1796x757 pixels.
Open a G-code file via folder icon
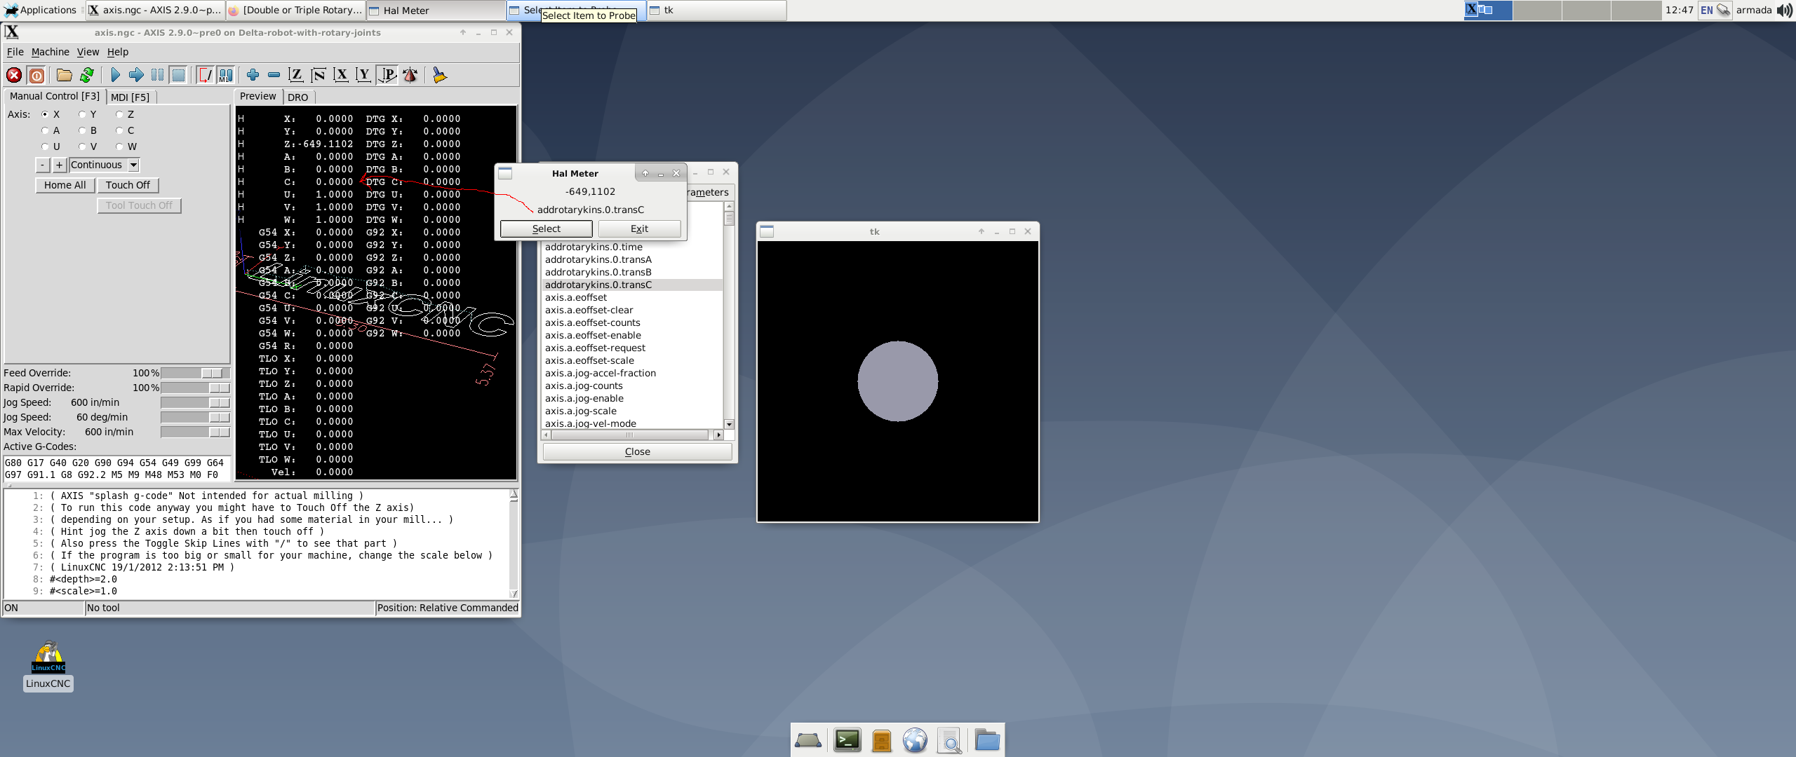pyautogui.click(x=65, y=75)
